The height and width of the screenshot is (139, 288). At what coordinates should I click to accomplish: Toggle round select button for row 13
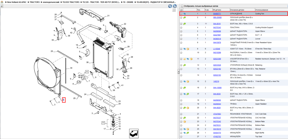coord(181,69)
